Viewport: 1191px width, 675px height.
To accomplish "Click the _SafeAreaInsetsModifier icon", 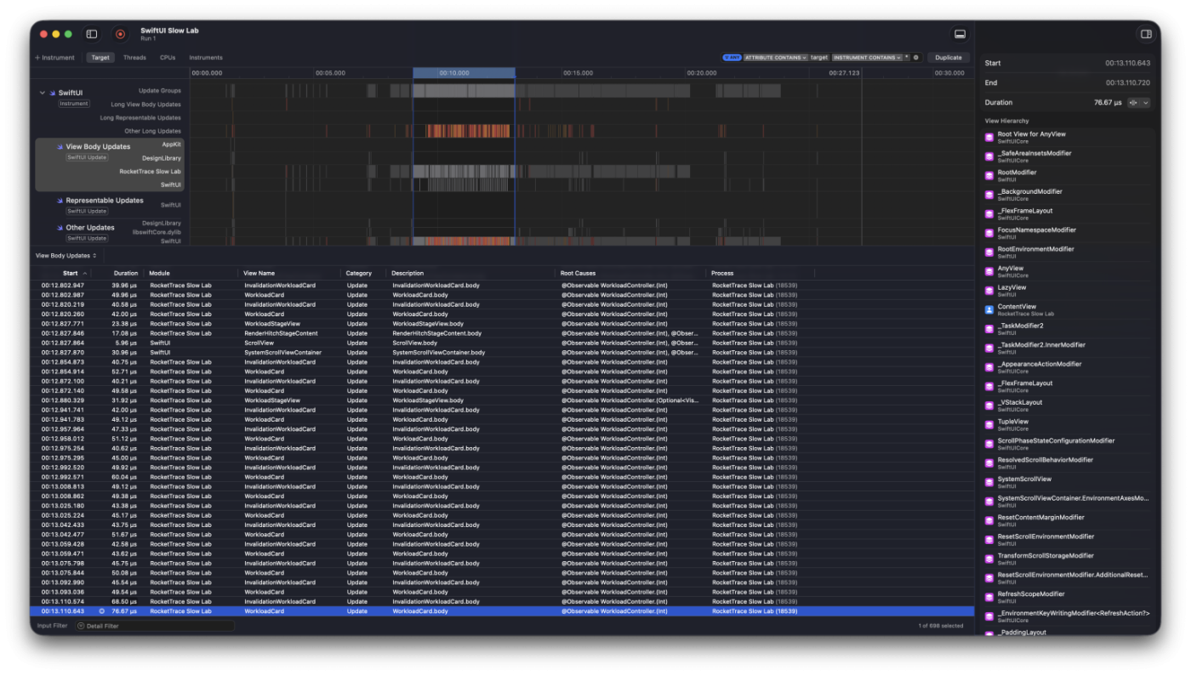I will (x=989, y=156).
